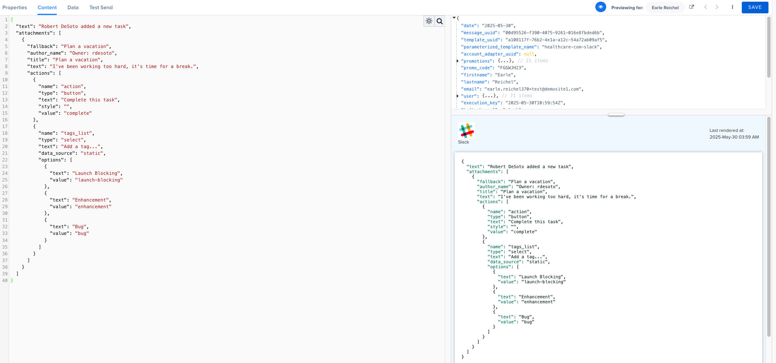Click the "email" value in data panel
Screen dimensions: 776x363
[x=533, y=89]
